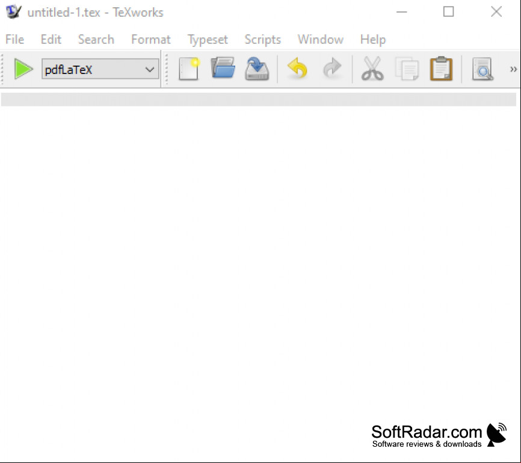Undo the last action with yellow arrow
The height and width of the screenshot is (463, 521).
[297, 69]
